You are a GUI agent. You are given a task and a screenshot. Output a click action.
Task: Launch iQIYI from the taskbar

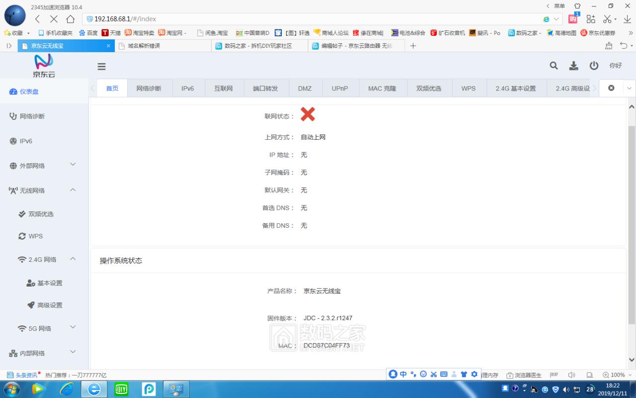click(x=121, y=389)
